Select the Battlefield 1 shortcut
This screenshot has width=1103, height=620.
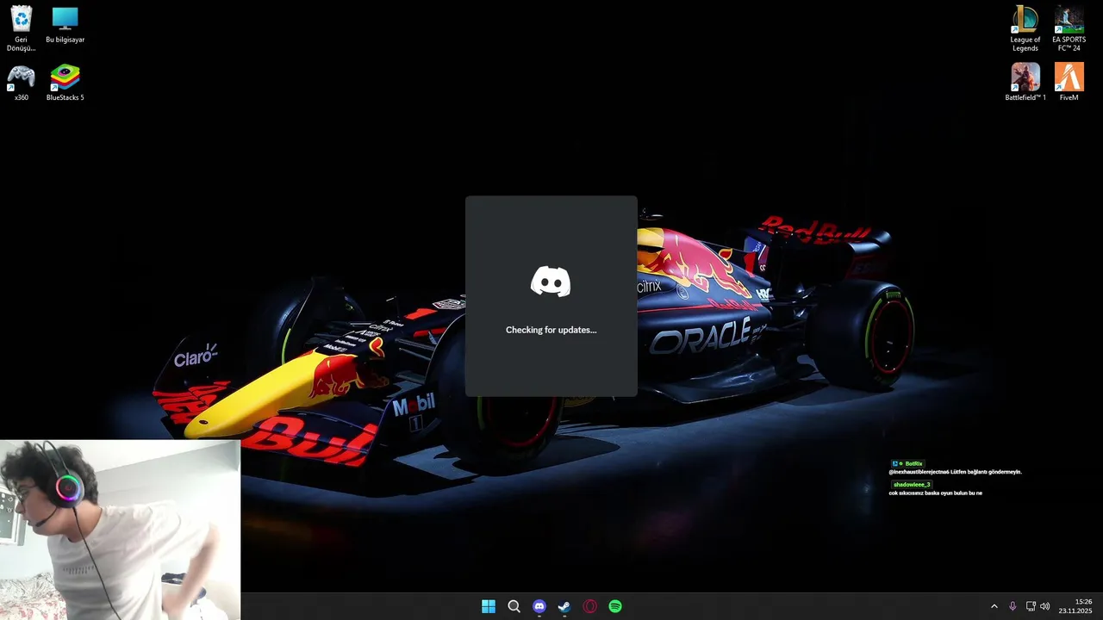point(1025,83)
